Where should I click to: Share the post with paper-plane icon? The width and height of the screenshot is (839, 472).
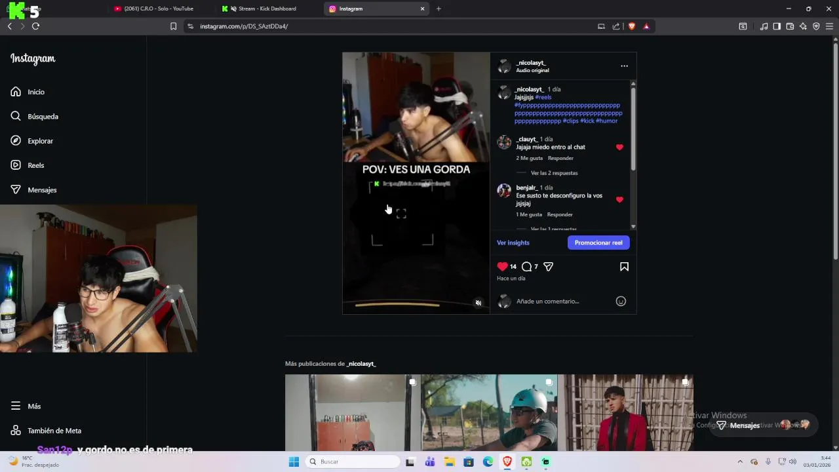point(548,266)
